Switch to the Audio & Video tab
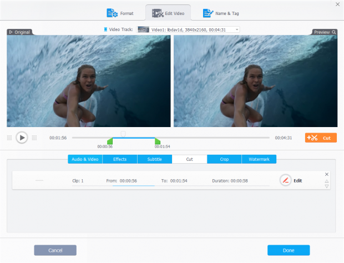The width and height of the screenshot is (344, 263). [x=85, y=159]
